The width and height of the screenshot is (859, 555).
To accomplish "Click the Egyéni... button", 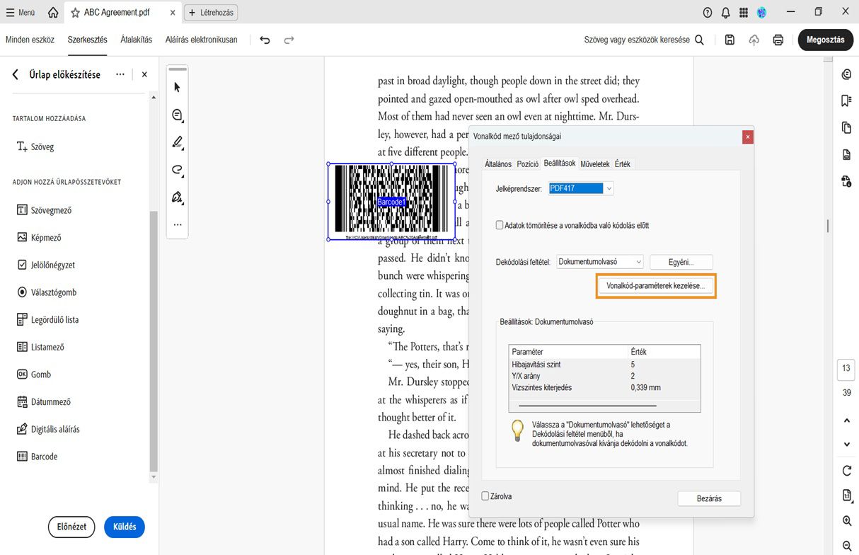I will [681, 262].
